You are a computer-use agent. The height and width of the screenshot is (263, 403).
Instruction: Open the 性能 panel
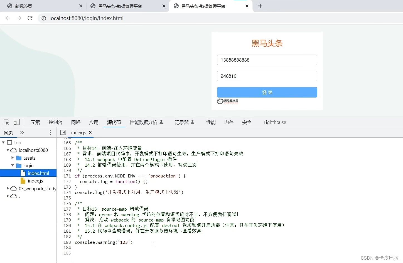pos(211,122)
